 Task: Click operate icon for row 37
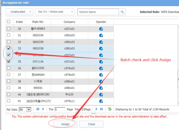click(x=101, y=75)
